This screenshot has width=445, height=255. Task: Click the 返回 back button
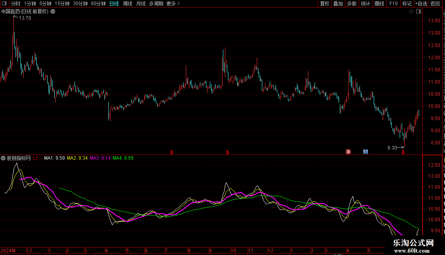(x=435, y=4)
